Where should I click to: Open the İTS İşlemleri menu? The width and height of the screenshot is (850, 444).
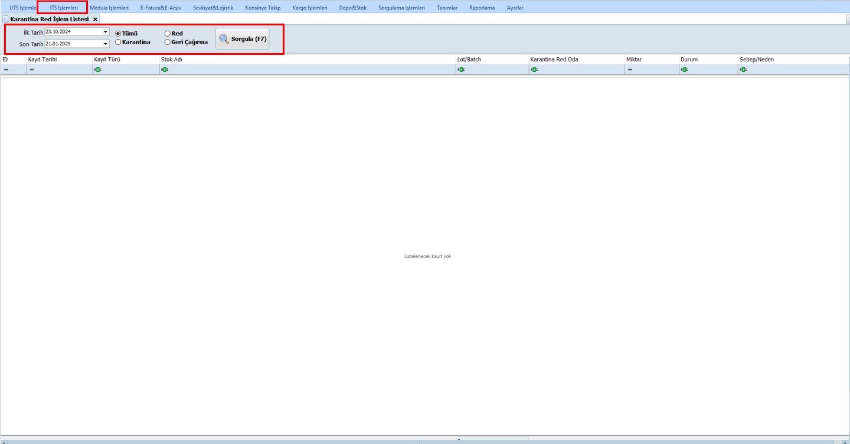click(x=64, y=8)
